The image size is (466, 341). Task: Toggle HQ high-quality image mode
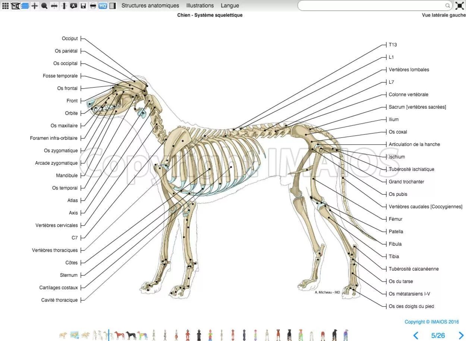[x=103, y=6]
